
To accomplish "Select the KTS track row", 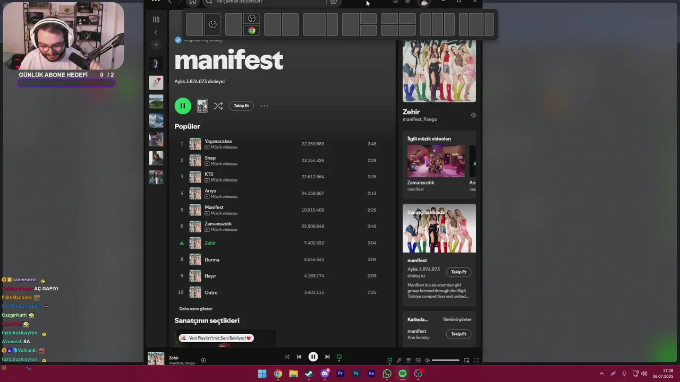I will click(x=281, y=177).
